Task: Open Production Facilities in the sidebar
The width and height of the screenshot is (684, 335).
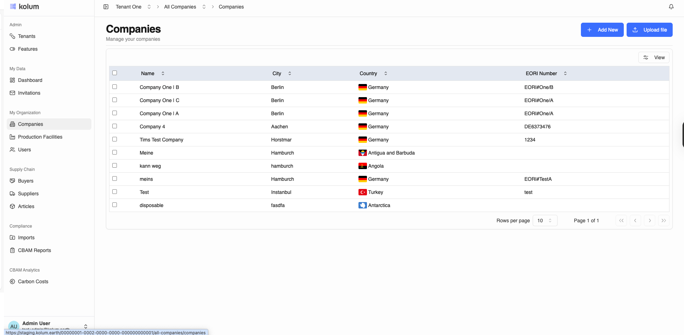Action: (40, 137)
